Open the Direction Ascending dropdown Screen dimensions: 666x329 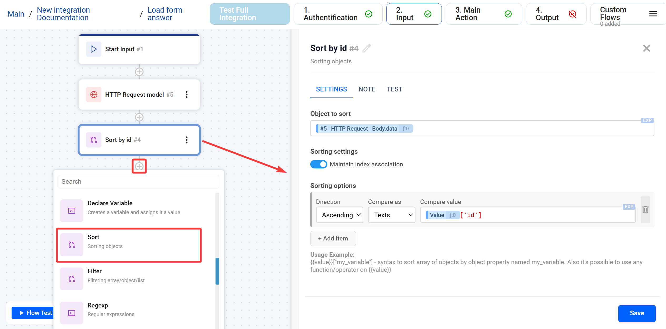339,215
